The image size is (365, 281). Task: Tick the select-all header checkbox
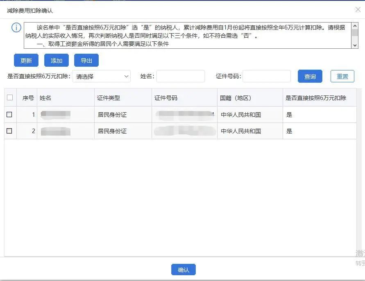(10, 97)
